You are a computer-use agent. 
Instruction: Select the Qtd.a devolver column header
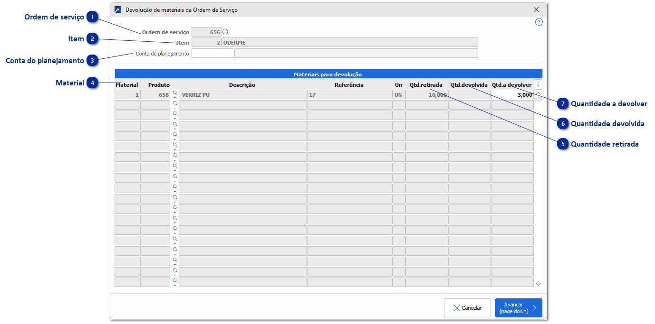point(511,85)
